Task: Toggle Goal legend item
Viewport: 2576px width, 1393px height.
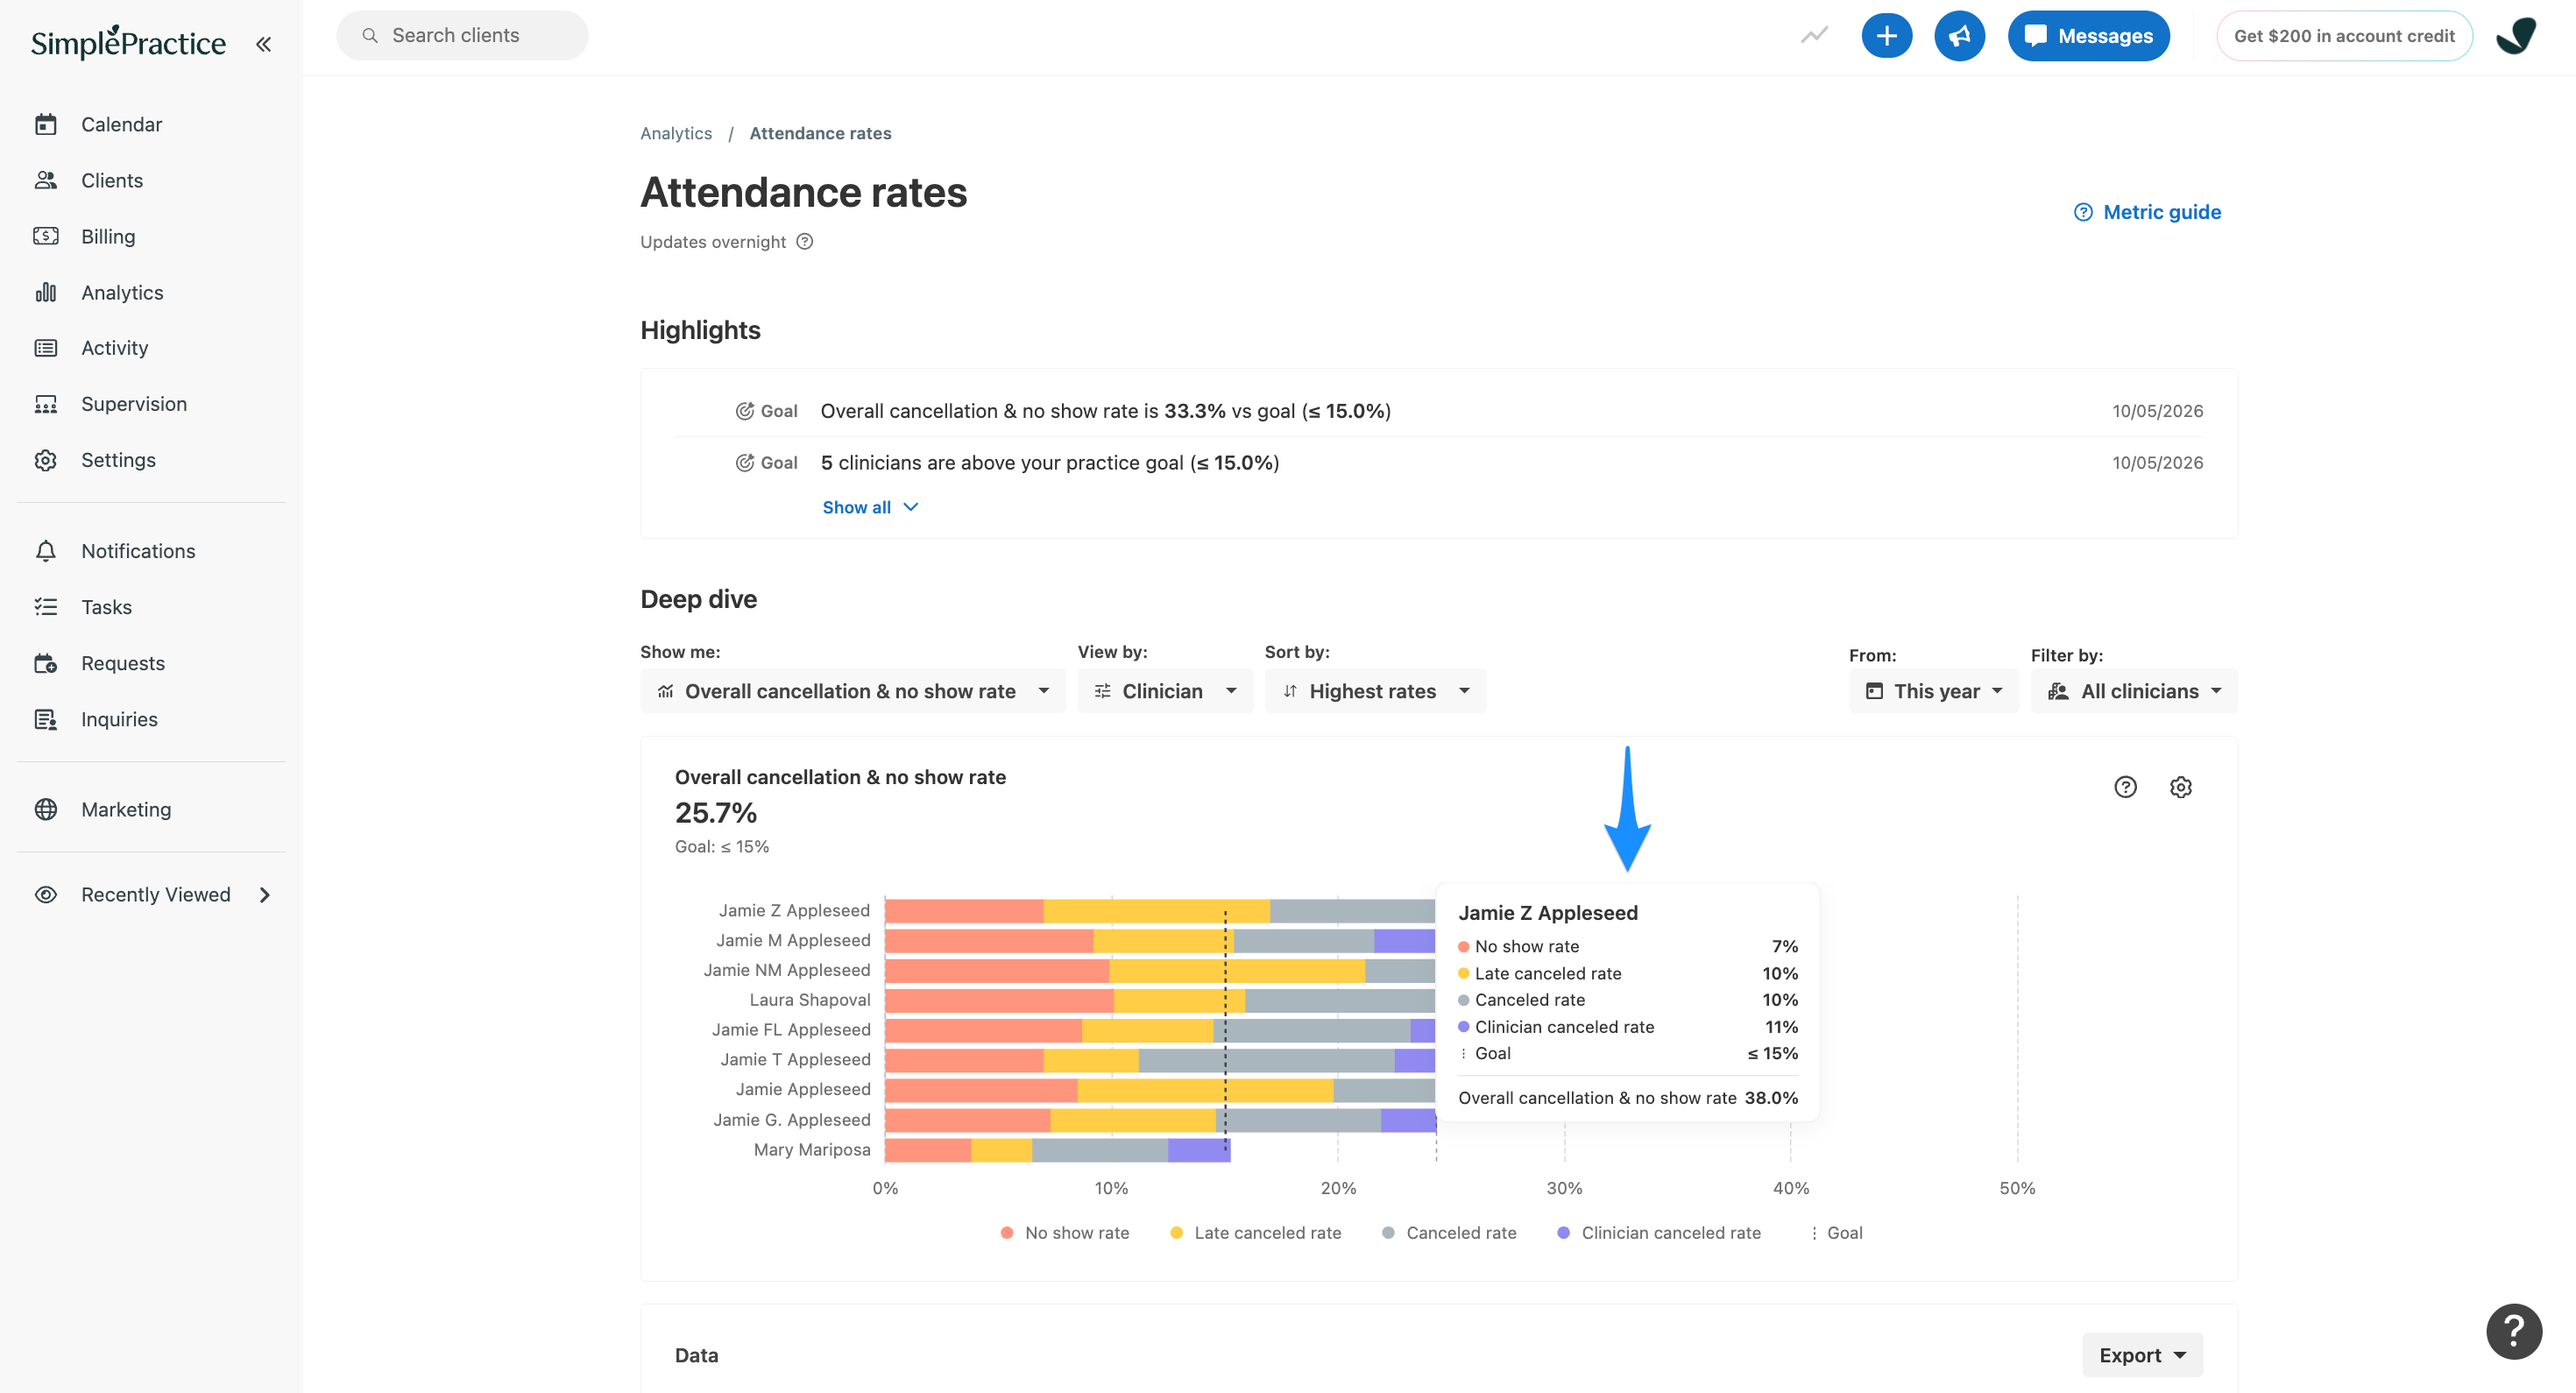Action: 1836,1233
